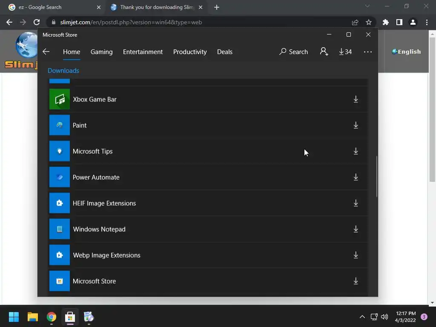Open notifications badge showing 3
This screenshot has width=436, height=327.
point(424,317)
